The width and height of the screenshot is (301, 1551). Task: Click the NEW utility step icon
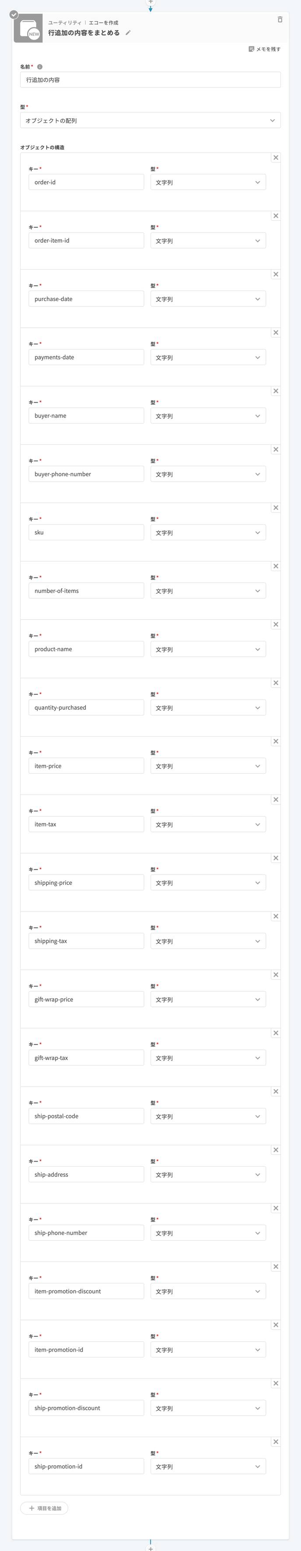(x=28, y=29)
